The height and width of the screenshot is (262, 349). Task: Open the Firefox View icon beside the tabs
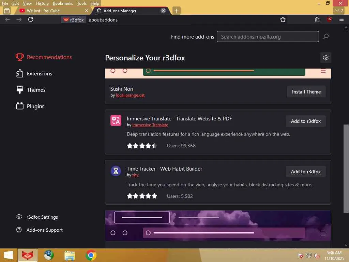[x=7, y=11]
